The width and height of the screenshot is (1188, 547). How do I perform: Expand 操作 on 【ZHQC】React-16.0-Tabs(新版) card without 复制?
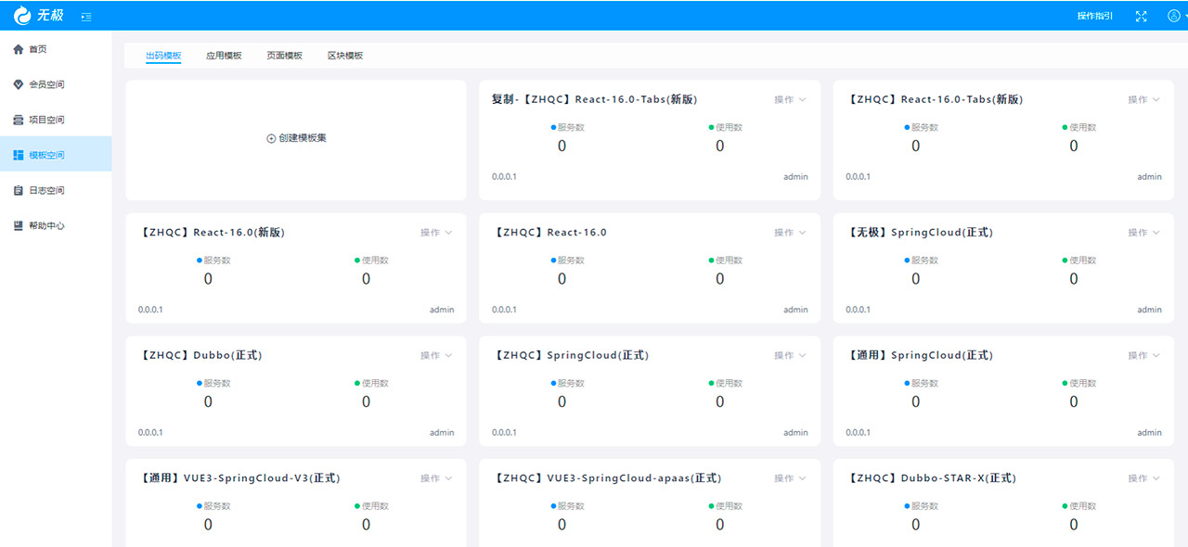pos(1143,100)
